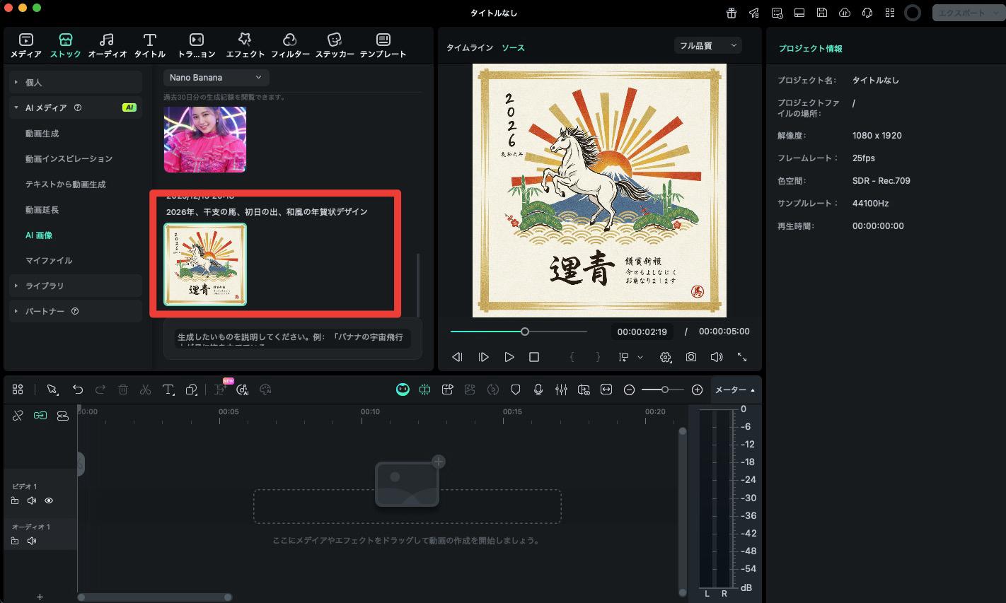Click the split scissors icon in timeline toolbar

(145, 390)
